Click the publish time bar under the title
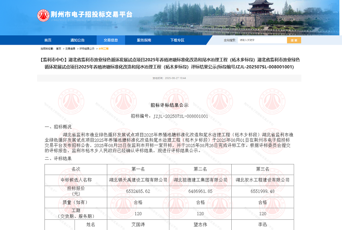Screen dimensions: 342x230 coord(170,78)
